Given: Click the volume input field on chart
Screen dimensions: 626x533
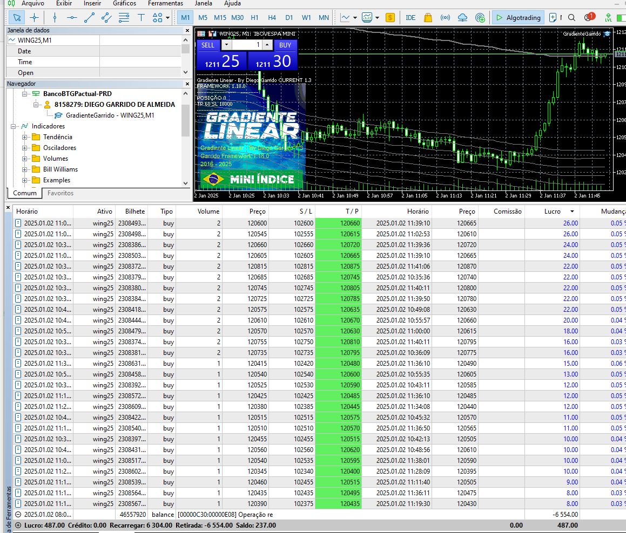Looking at the screenshot, I should tap(248, 45).
